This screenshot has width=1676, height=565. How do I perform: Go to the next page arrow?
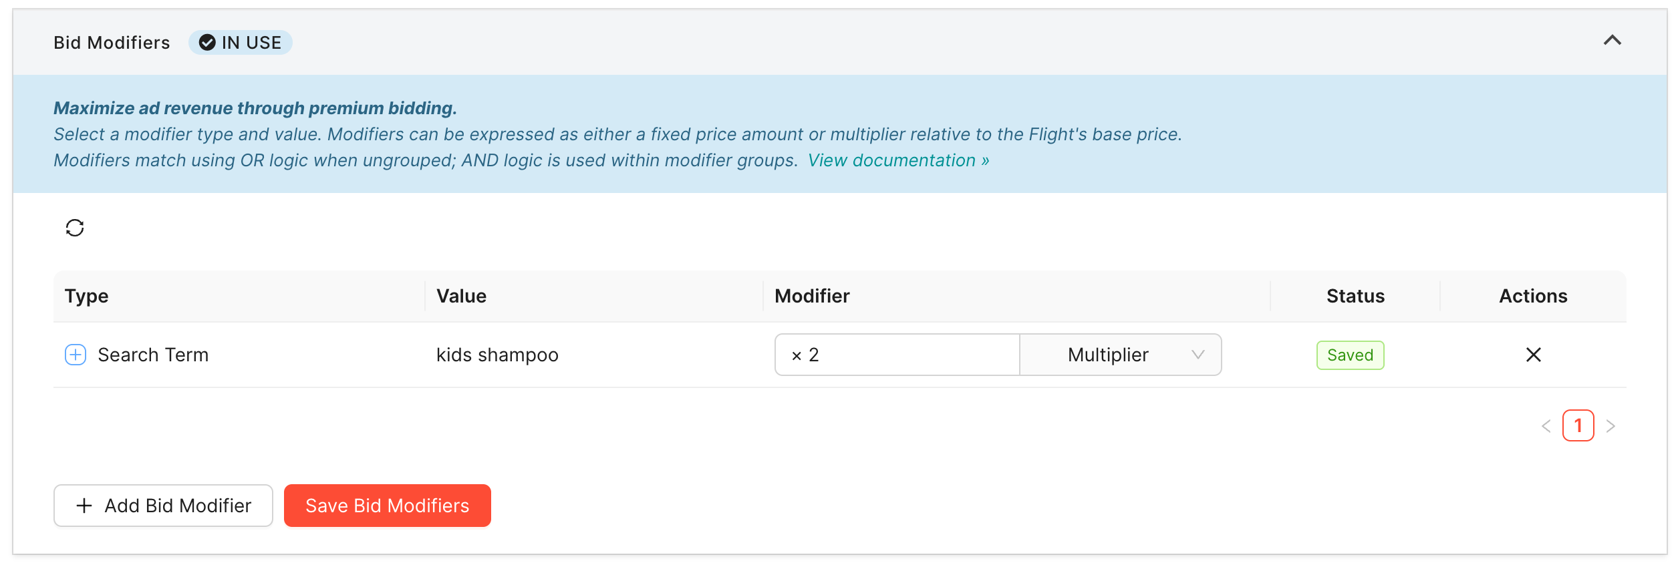[1611, 426]
